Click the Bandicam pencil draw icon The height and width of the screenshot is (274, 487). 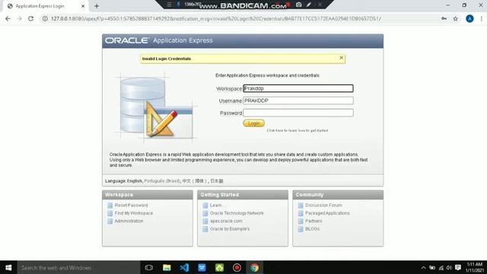(x=309, y=5)
